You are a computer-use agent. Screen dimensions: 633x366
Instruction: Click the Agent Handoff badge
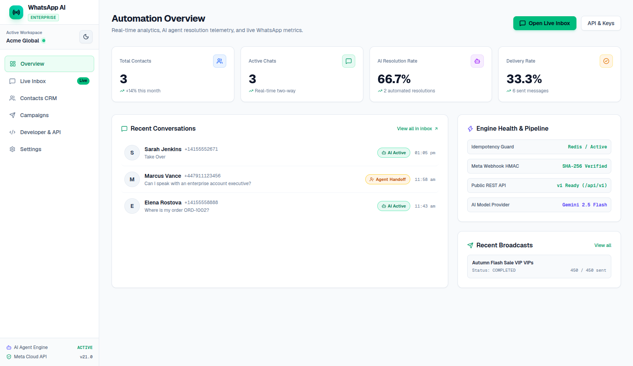pos(388,179)
